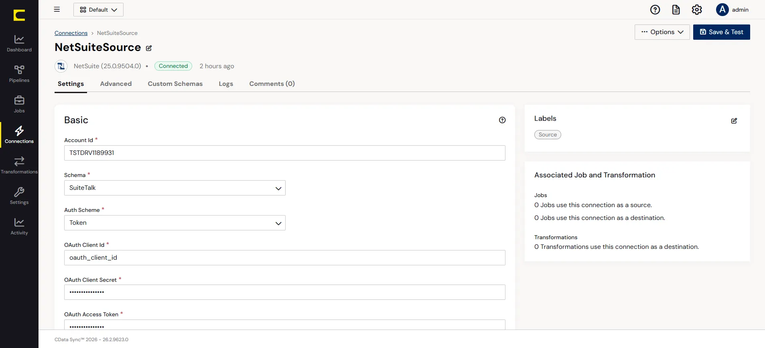Open Transformations sidebar section
Image resolution: width=765 pixels, height=348 pixels.
point(19,165)
